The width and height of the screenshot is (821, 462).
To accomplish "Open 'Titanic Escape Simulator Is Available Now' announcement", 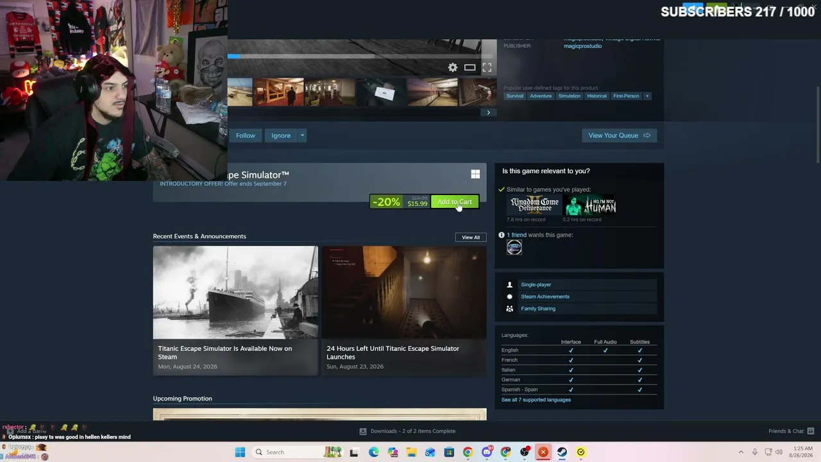I will 235,311.
